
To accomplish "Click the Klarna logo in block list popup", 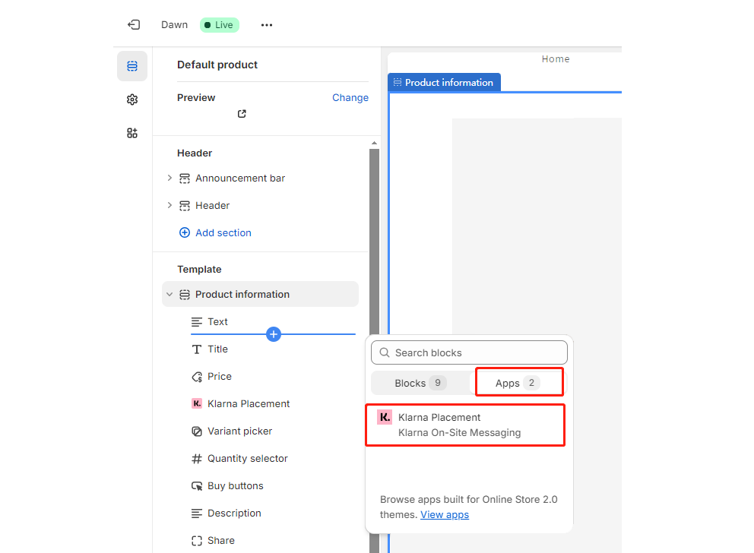I will (x=385, y=417).
